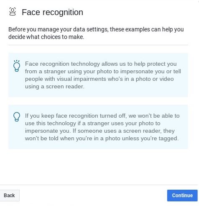Click the line starting 'people with visual impairments'
The height and width of the screenshot is (206, 199).
coord(99,79)
